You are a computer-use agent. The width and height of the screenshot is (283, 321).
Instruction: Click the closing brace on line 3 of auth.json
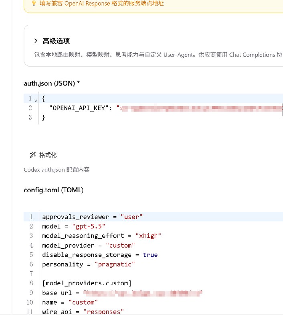tap(43, 117)
